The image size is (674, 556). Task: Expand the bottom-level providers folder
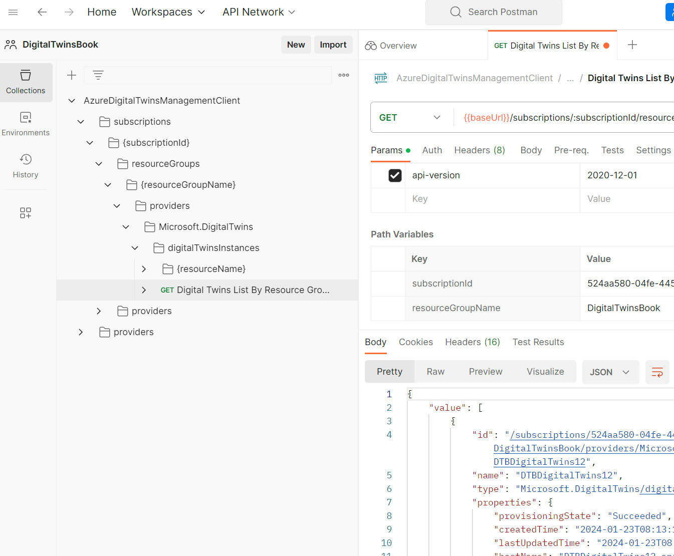(x=81, y=332)
